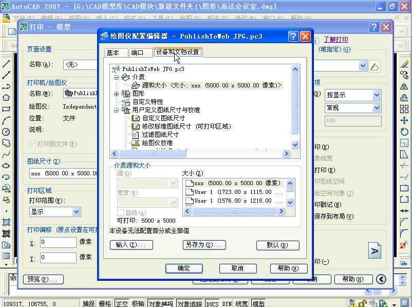Select User 1 (1723.00 x 1115.00) size entry

233,192
